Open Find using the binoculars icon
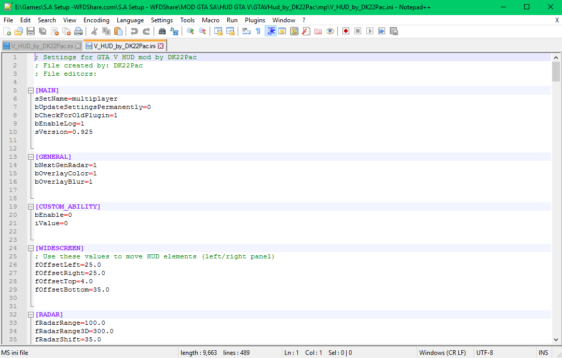This screenshot has height=358, width=562. (162, 31)
